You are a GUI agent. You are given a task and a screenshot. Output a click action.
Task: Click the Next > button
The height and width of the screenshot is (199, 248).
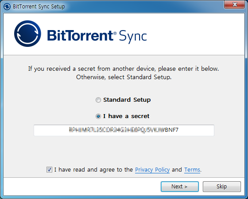[x=180, y=187]
